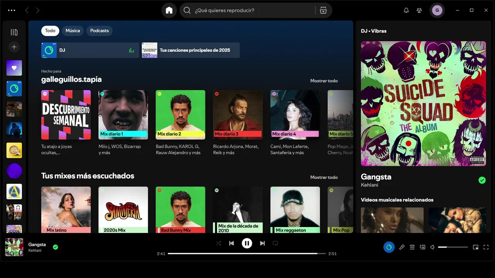The width and height of the screenshot is (495, 278).
Task: Open Liked Songs in the sidebar
Action: click(14, 68)
